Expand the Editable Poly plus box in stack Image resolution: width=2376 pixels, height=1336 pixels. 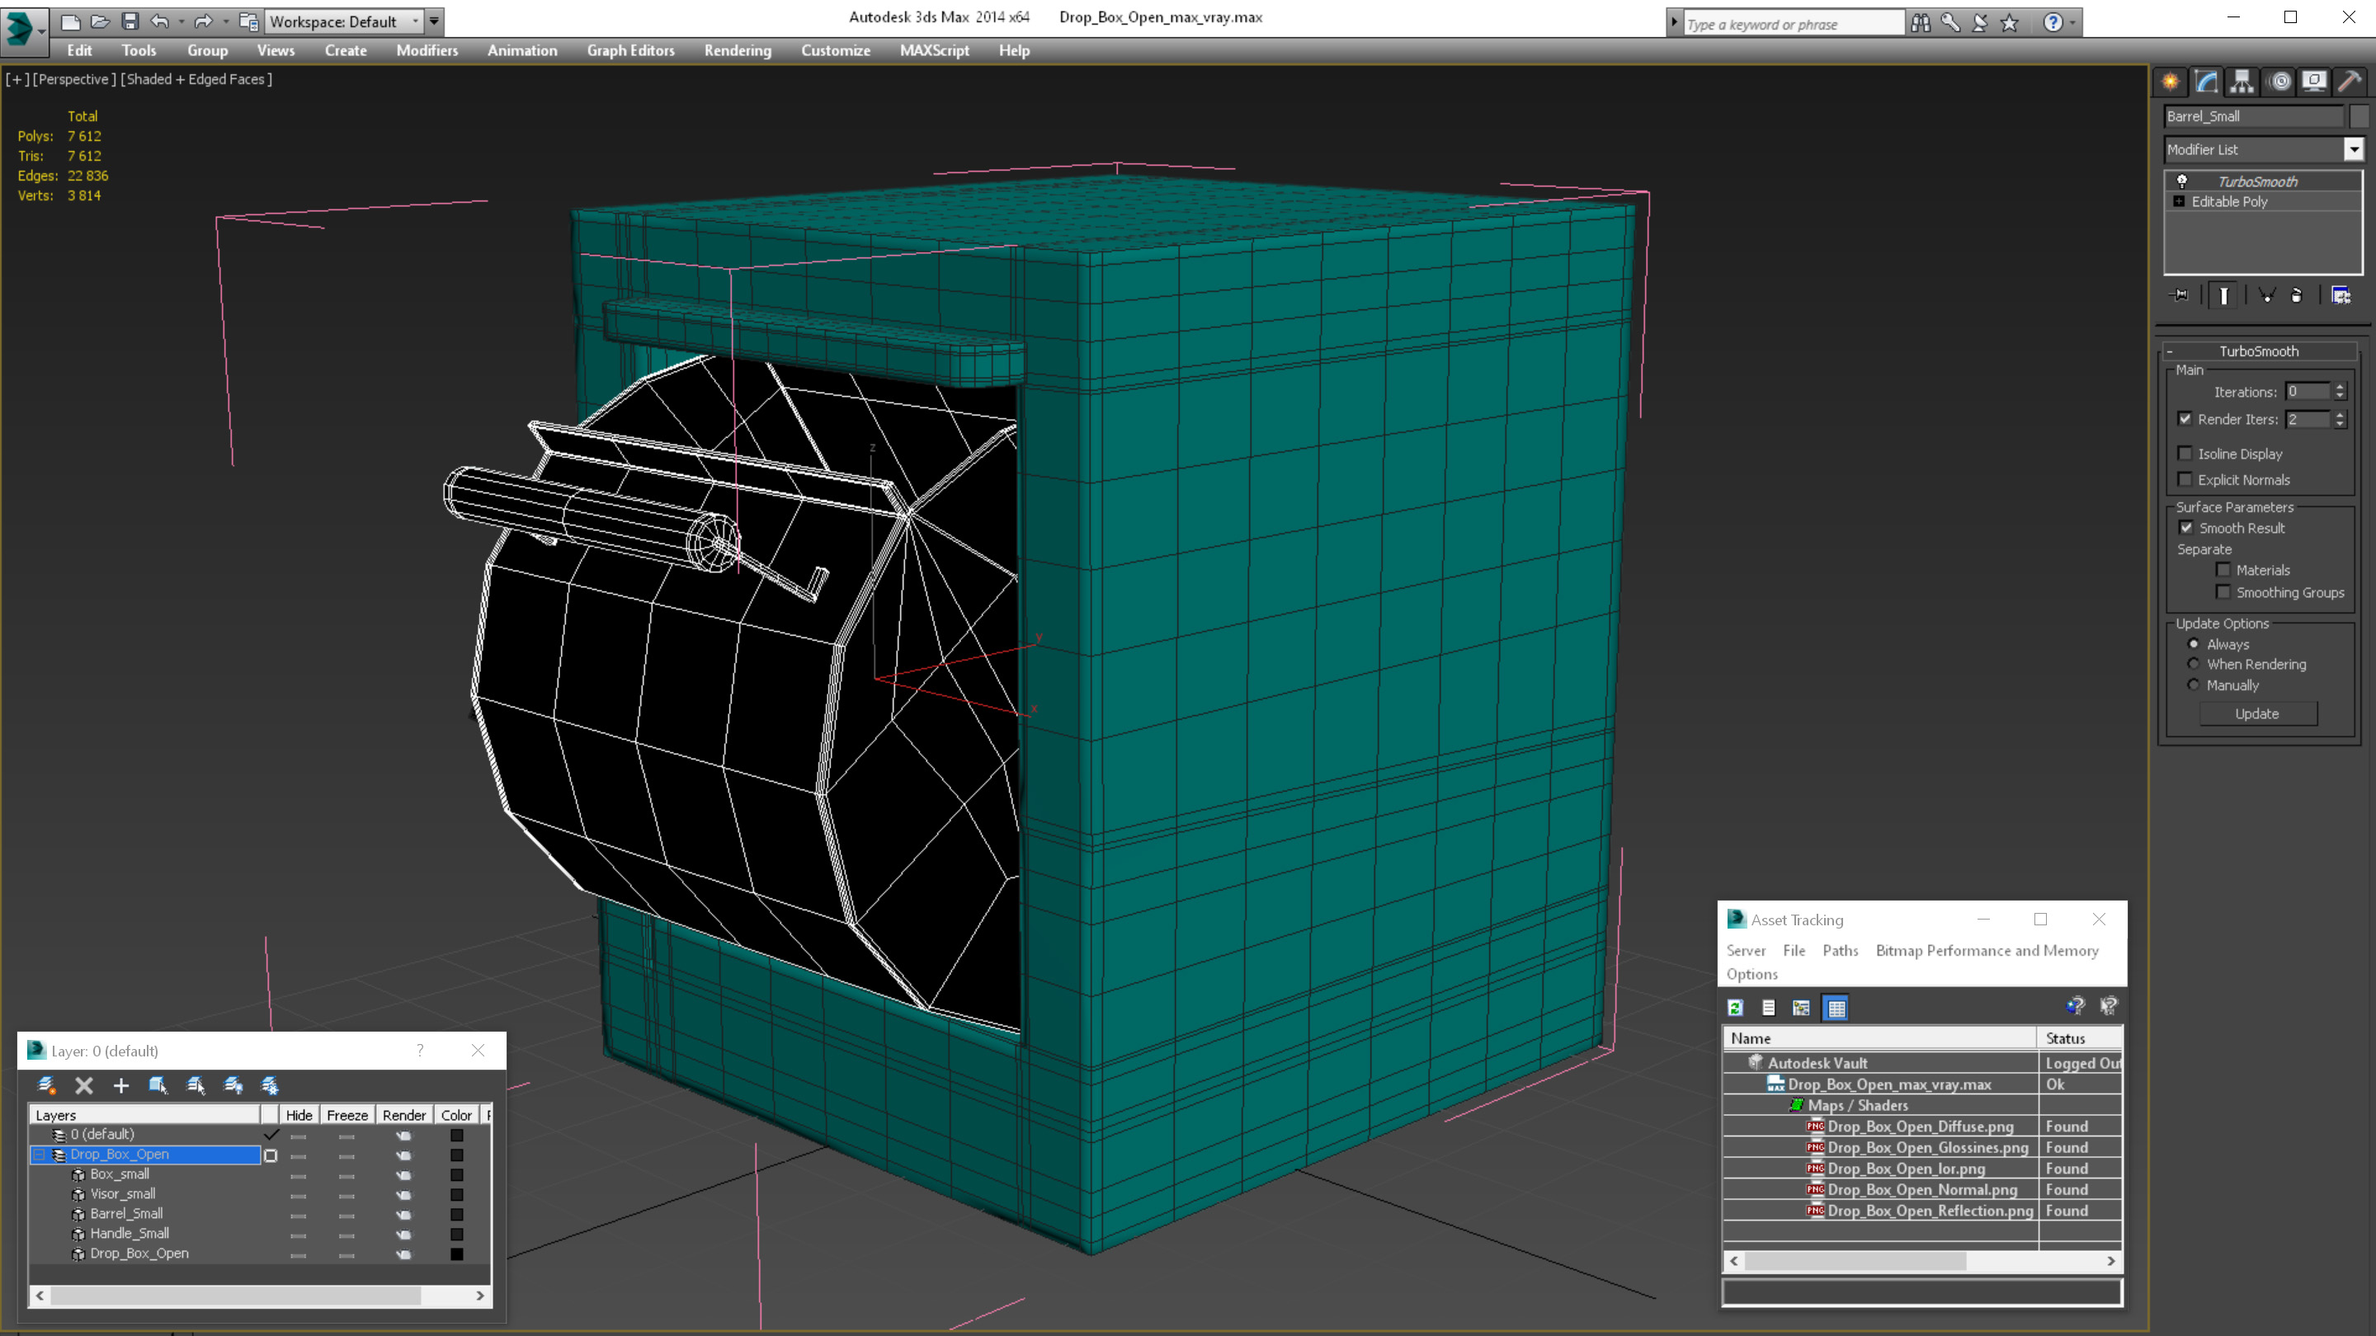pyautogui.click(x=2179, y=201)
